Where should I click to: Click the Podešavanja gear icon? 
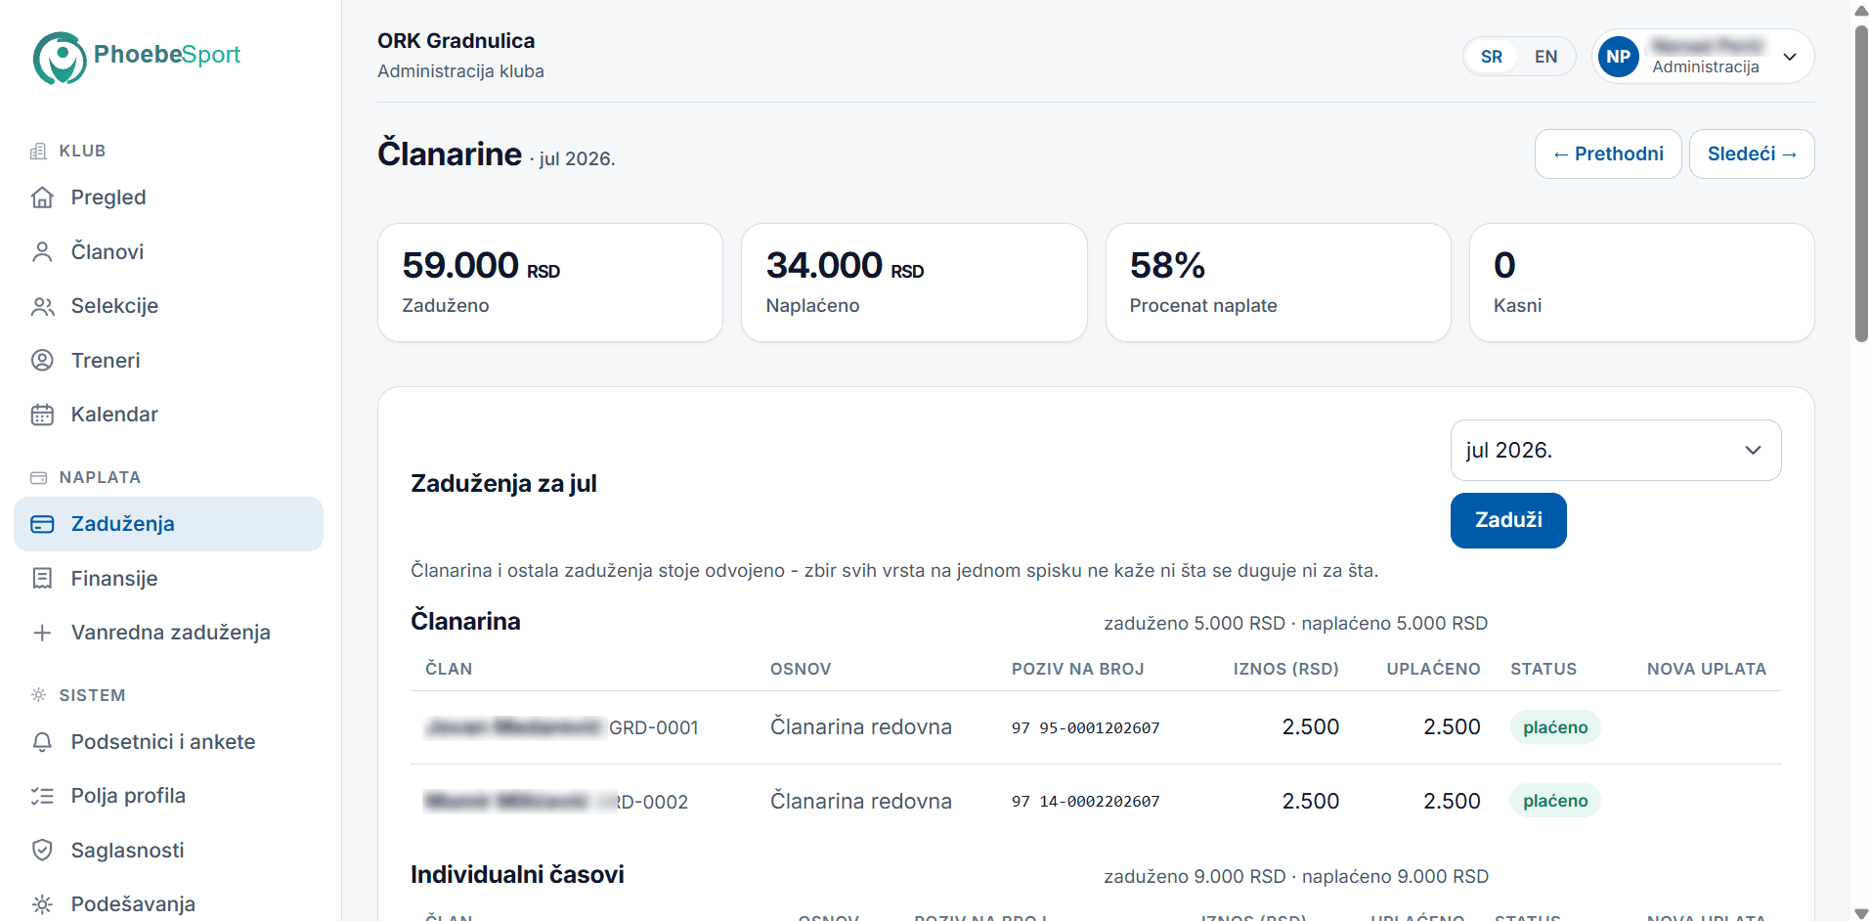pos(42,904)
